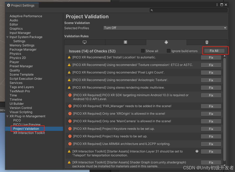This screenshot has height=172, width=235.
Task: Select the Version Control category
Action: click(21, 108)
